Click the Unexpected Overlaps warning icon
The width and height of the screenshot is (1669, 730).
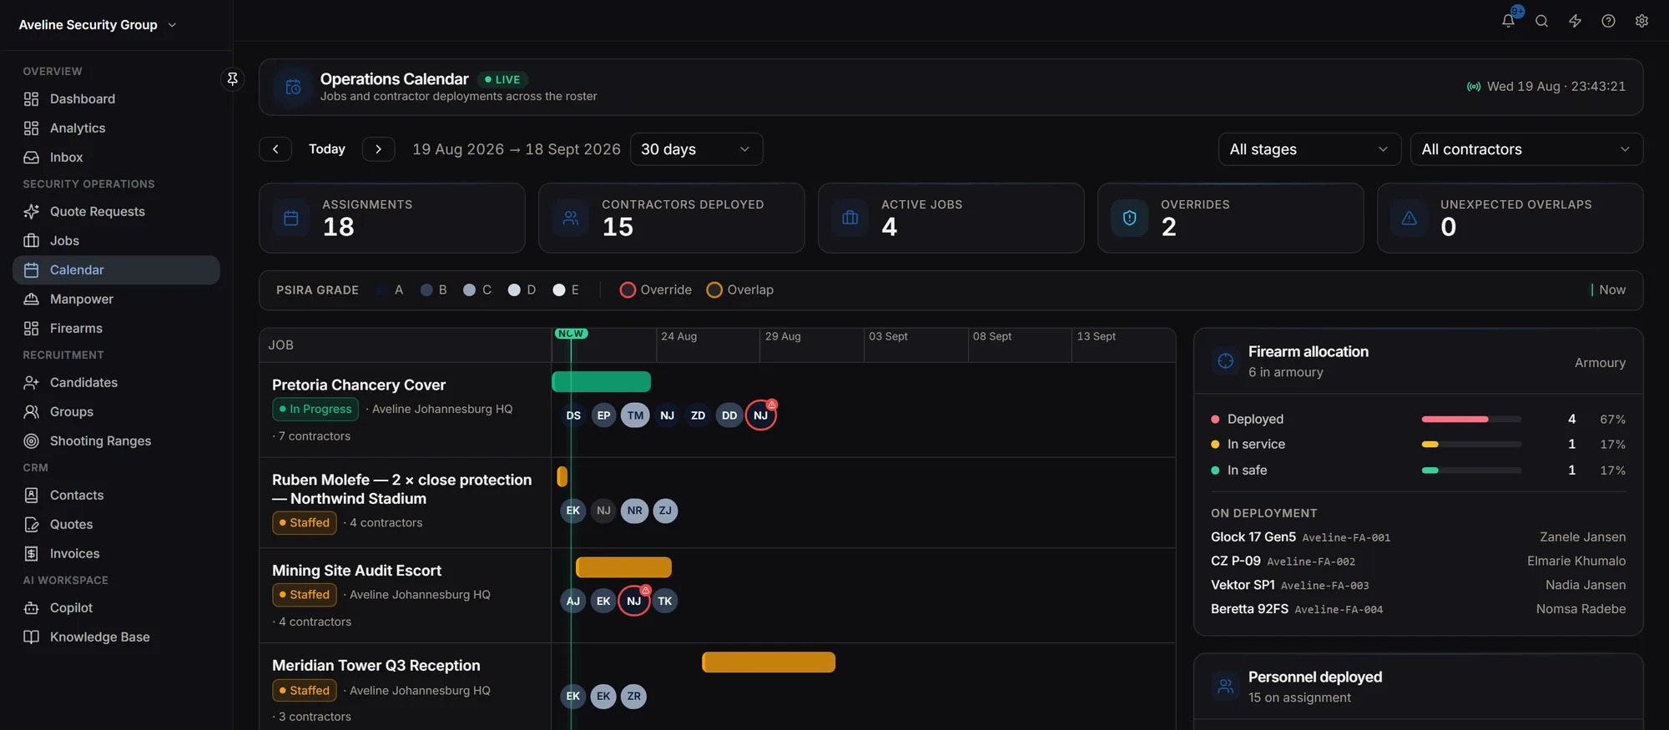(1409, 219)
